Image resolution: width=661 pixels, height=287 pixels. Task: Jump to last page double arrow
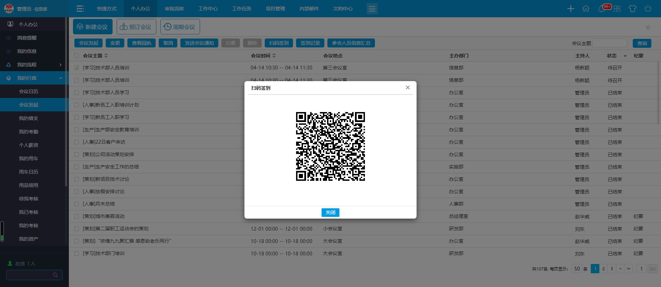pos(629,269)
